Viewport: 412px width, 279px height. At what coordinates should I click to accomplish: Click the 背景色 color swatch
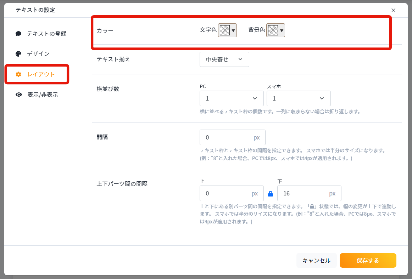tap(272, 30)
